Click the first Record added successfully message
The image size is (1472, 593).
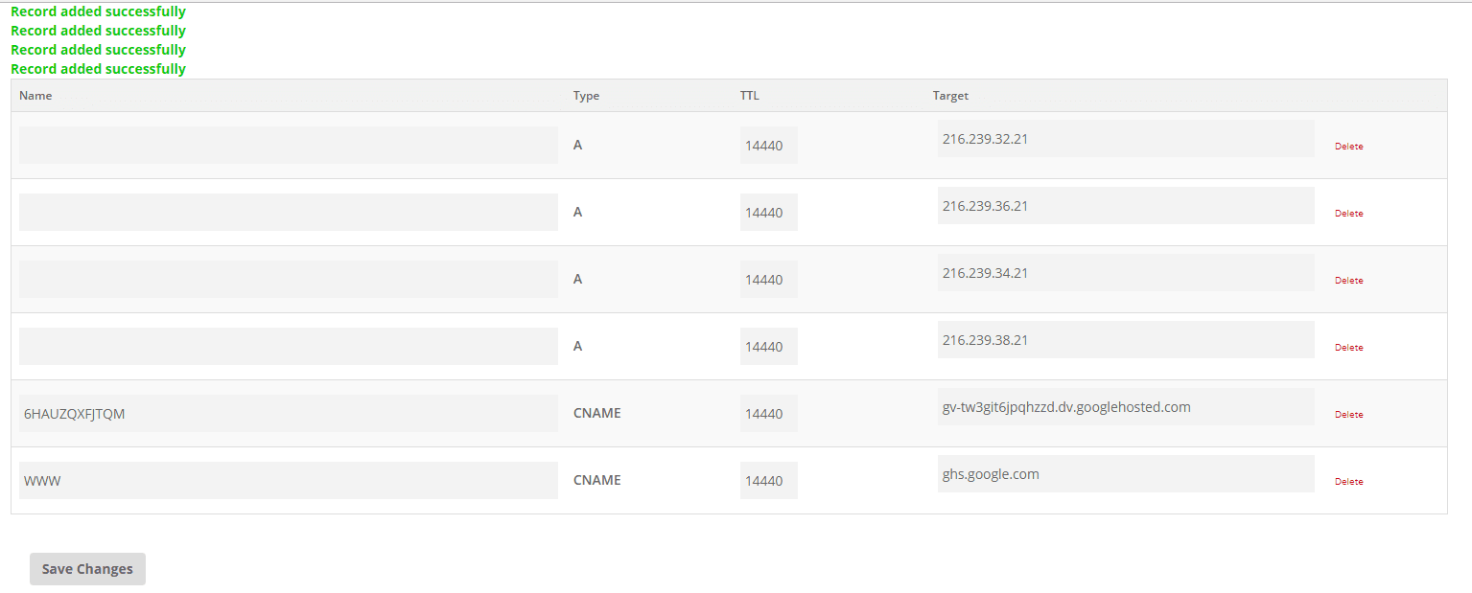point(98,11)
